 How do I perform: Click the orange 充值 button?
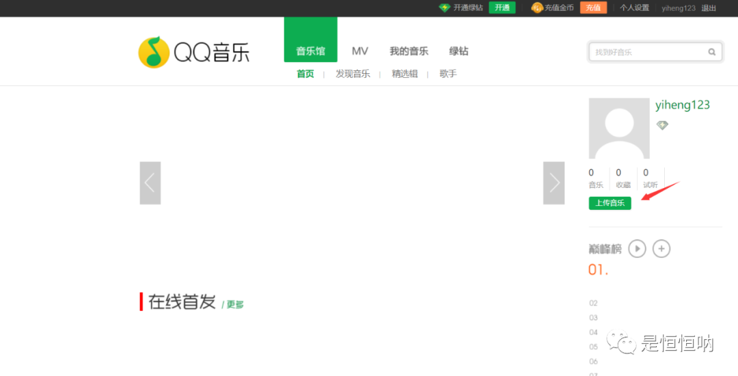coord(594,8)
